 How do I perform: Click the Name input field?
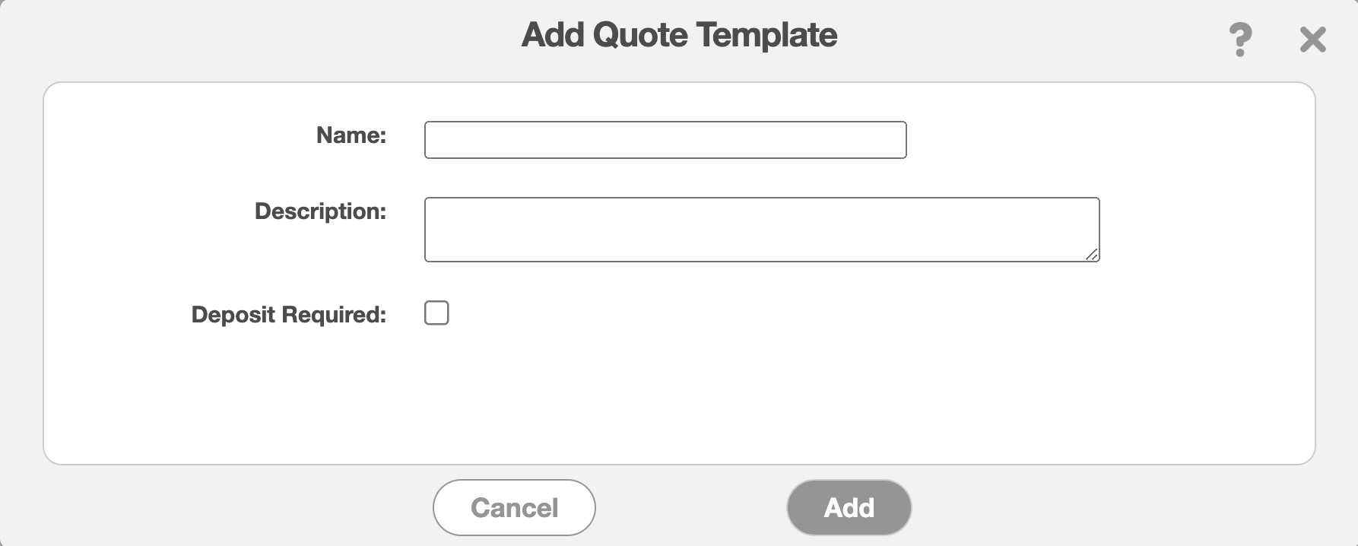[x=665, y=140]
